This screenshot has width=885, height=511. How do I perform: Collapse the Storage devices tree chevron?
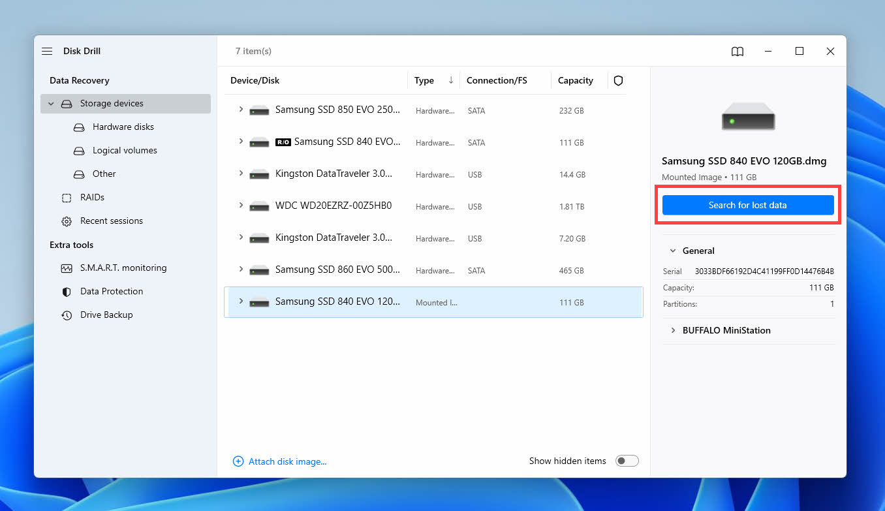(51, 104)
